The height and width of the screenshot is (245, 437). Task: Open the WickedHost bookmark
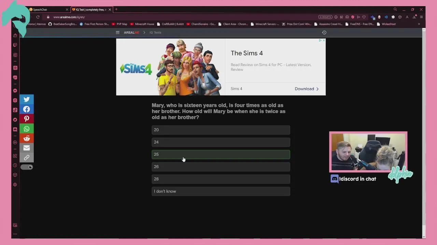386,24
